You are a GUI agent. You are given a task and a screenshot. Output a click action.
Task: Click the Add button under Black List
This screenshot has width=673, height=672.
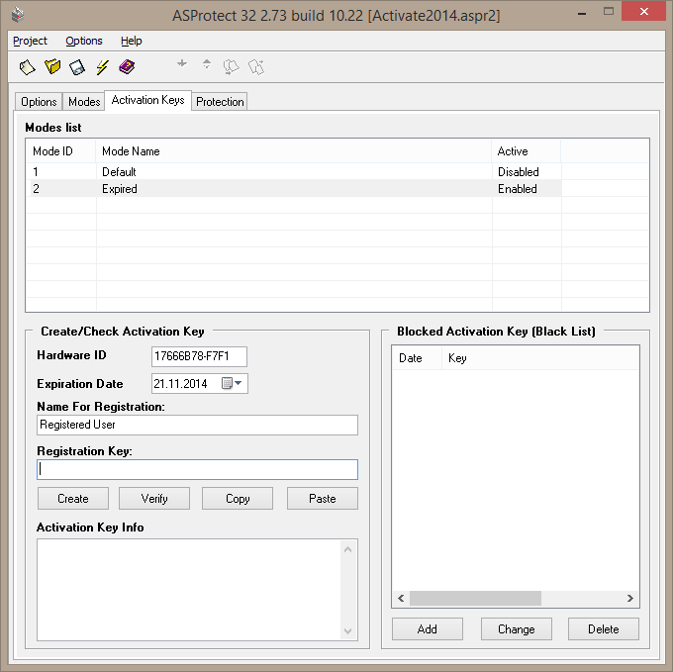(428, 629)
